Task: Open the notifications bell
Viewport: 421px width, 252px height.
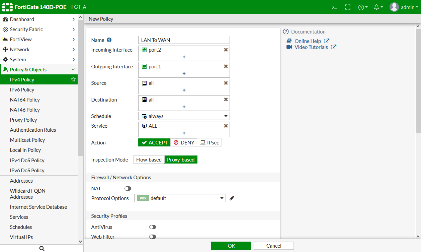Action: point(376,7)
